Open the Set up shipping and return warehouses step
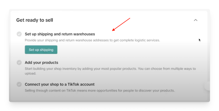Image resolution: width=219 pixels, height=111 pixels. (60, 34)
